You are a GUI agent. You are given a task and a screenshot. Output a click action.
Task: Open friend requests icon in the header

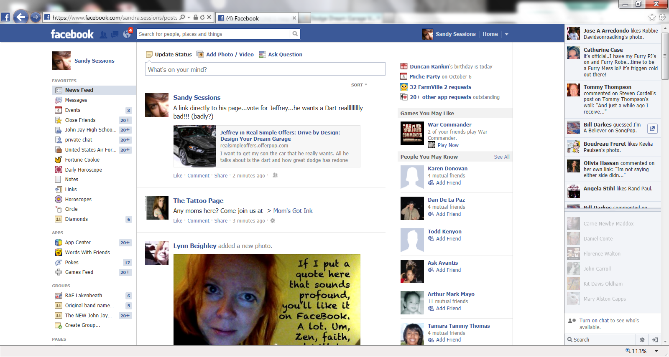tap(103, 34)
